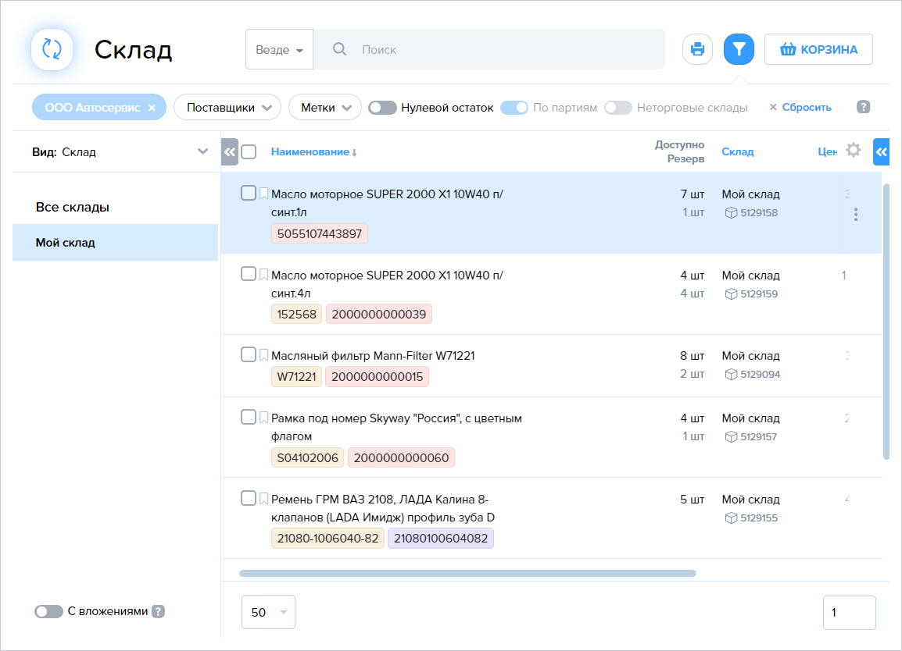The height and width of the screenshot is (651, 902).
Task: Check the box for Масло моторное синт.4л
Action: coord(249,273)
